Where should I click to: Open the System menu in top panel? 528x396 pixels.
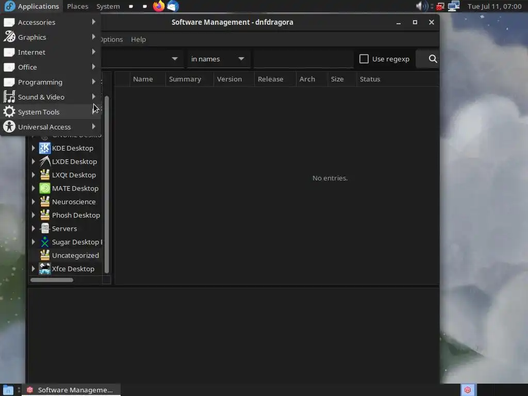[x=108, y=6]
